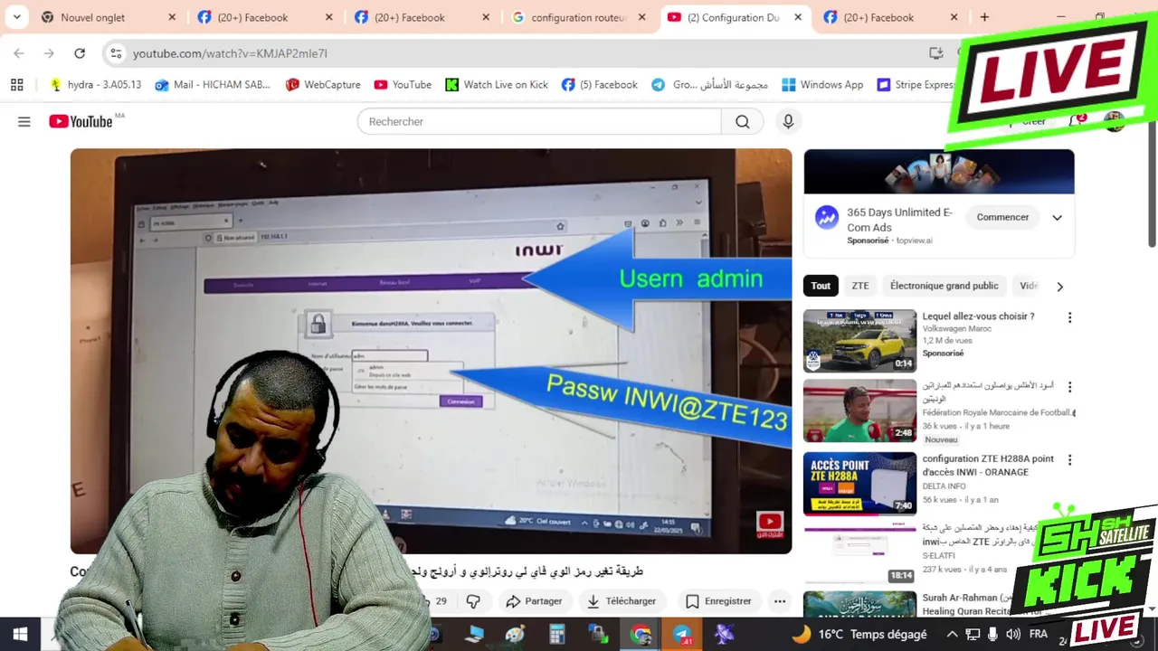Open YouTube bookmark in bookmarks bar
Viewport: 1158px width, 651px height.
point(403,84)
